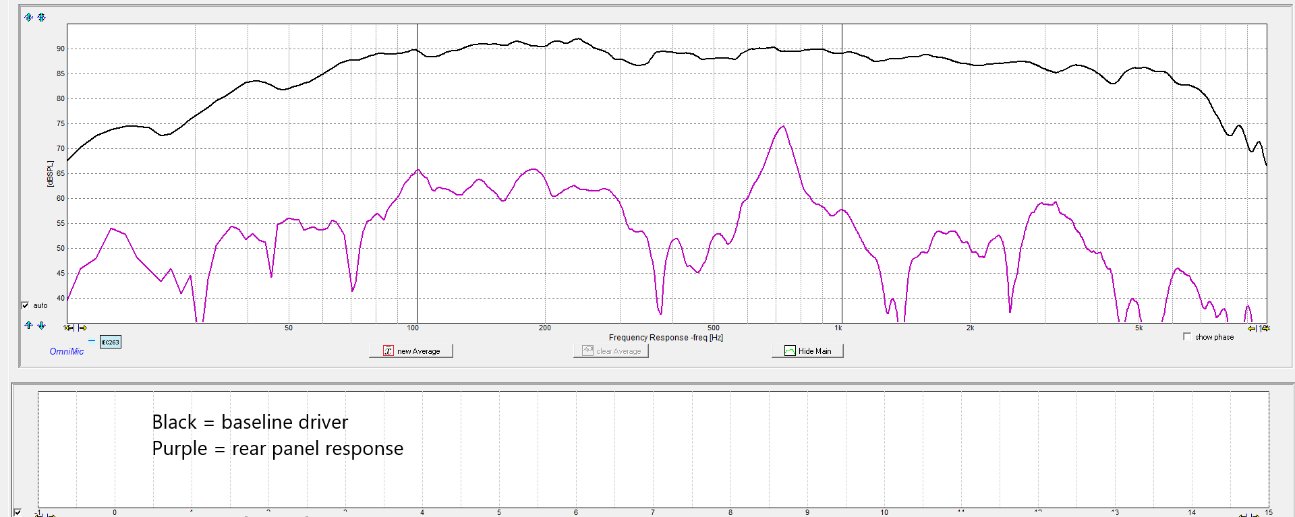Screen dimensions: 1295x517
Task: Click the 90 dB axis value
Action: coord(61,49)
